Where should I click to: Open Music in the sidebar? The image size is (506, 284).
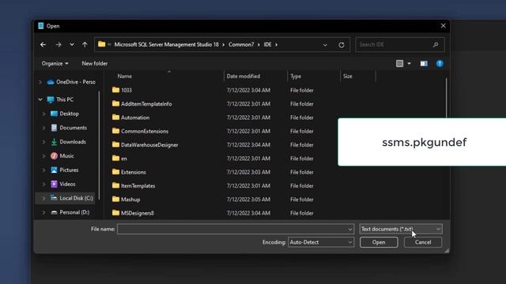tap(62, 156)
